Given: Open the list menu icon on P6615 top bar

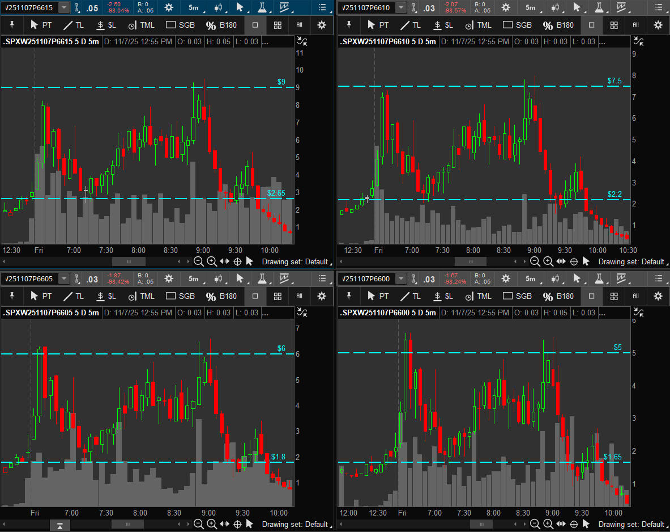Looking at the screenshot, I should coord(322,7).
